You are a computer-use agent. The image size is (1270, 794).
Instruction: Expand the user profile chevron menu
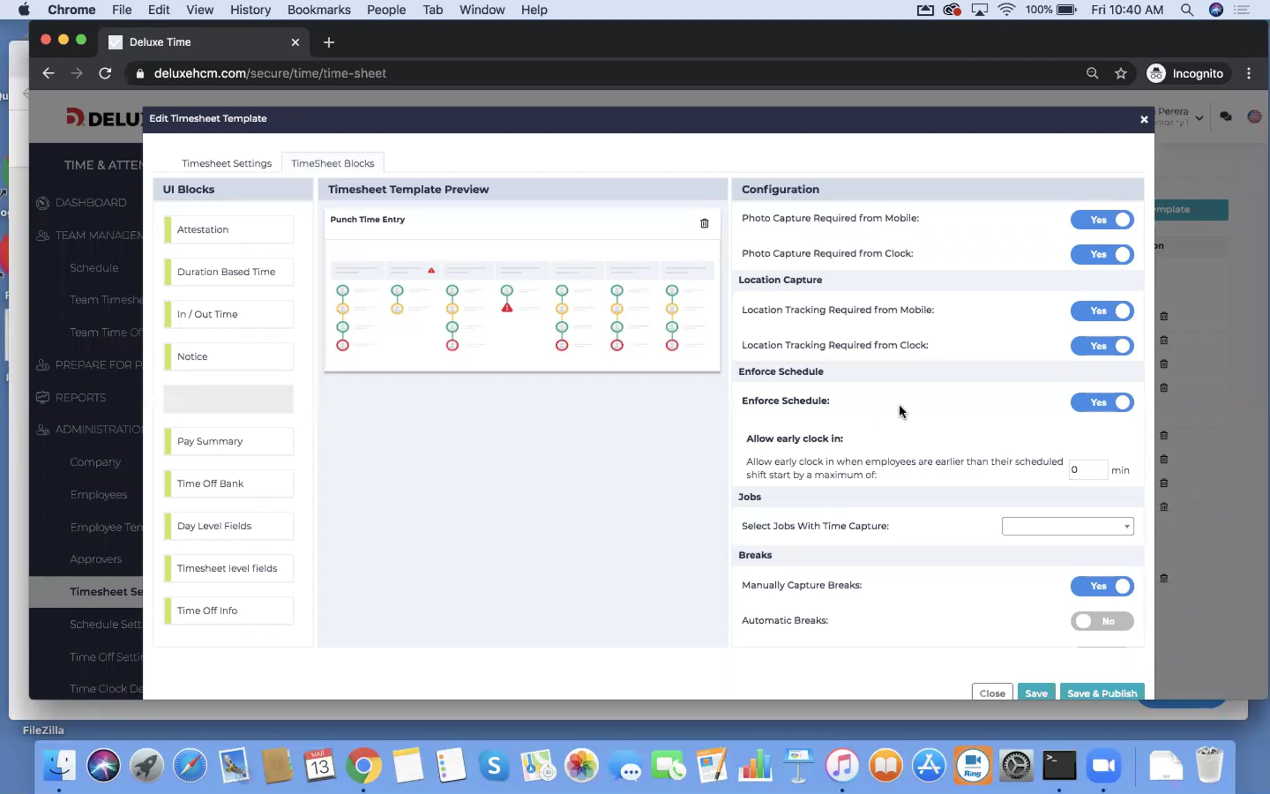1199,118
